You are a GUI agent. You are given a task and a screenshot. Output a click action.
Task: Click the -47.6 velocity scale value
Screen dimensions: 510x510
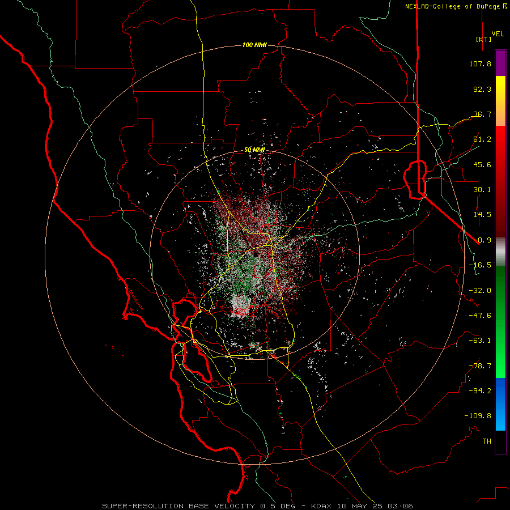(480, 316)
